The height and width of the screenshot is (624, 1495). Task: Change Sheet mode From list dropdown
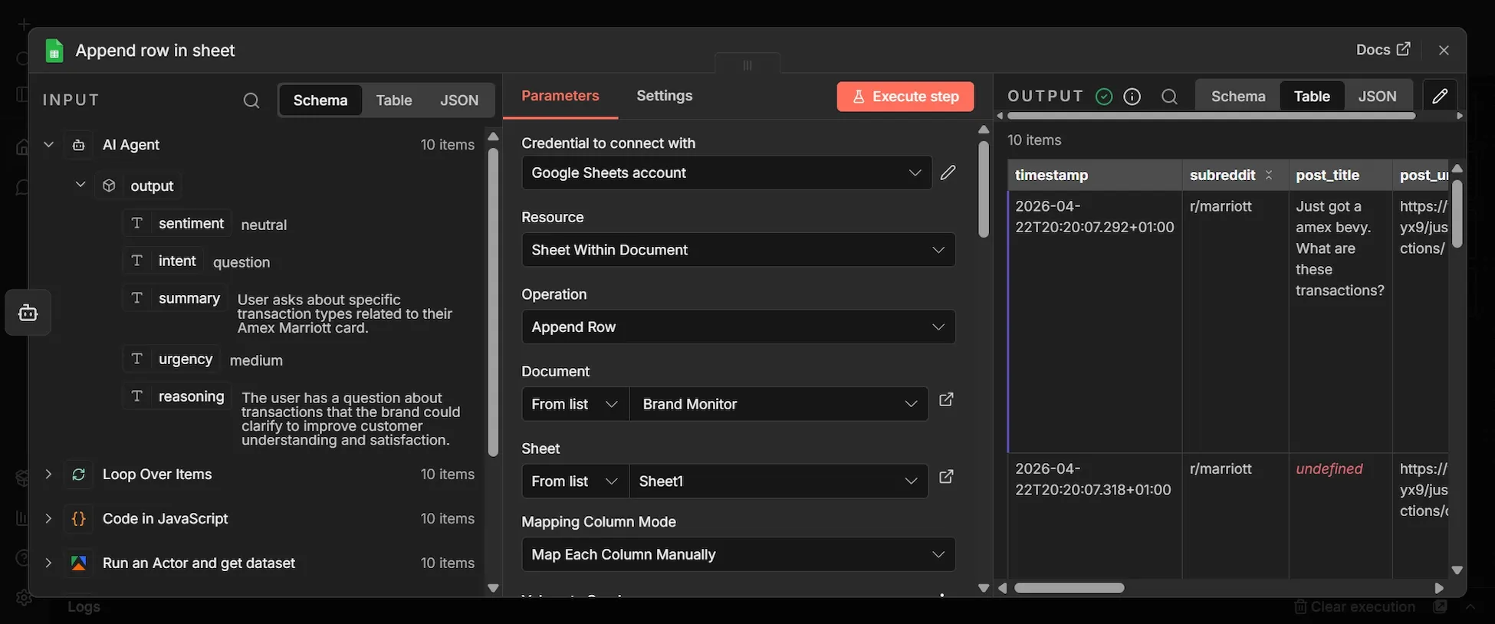575,481
